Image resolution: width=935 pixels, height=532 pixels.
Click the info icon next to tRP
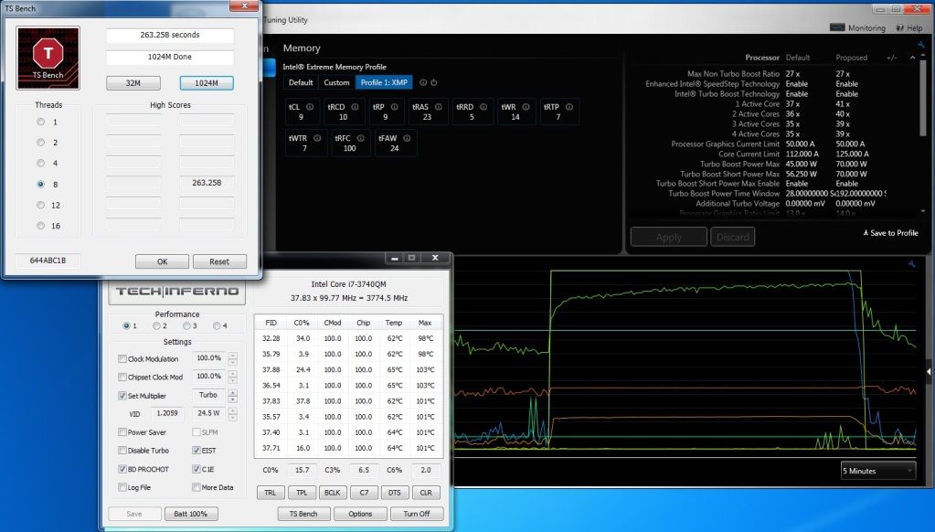[x=394, y=107]
